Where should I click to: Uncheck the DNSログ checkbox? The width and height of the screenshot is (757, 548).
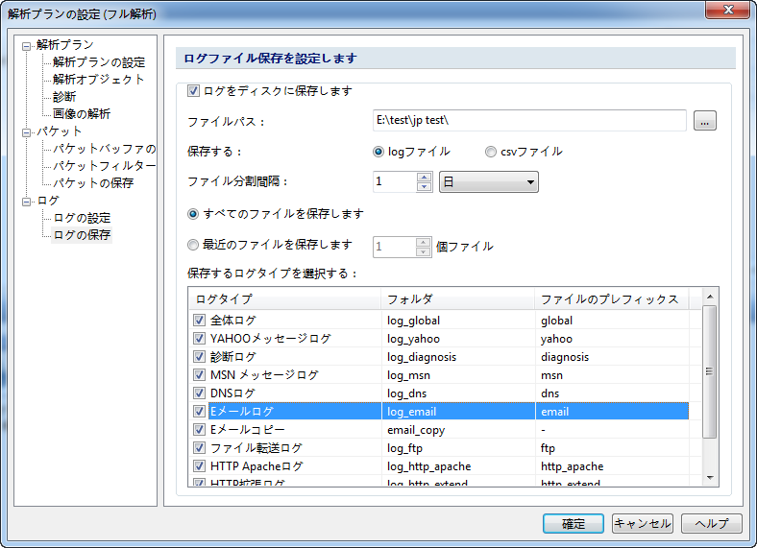(x=200, y=393)
